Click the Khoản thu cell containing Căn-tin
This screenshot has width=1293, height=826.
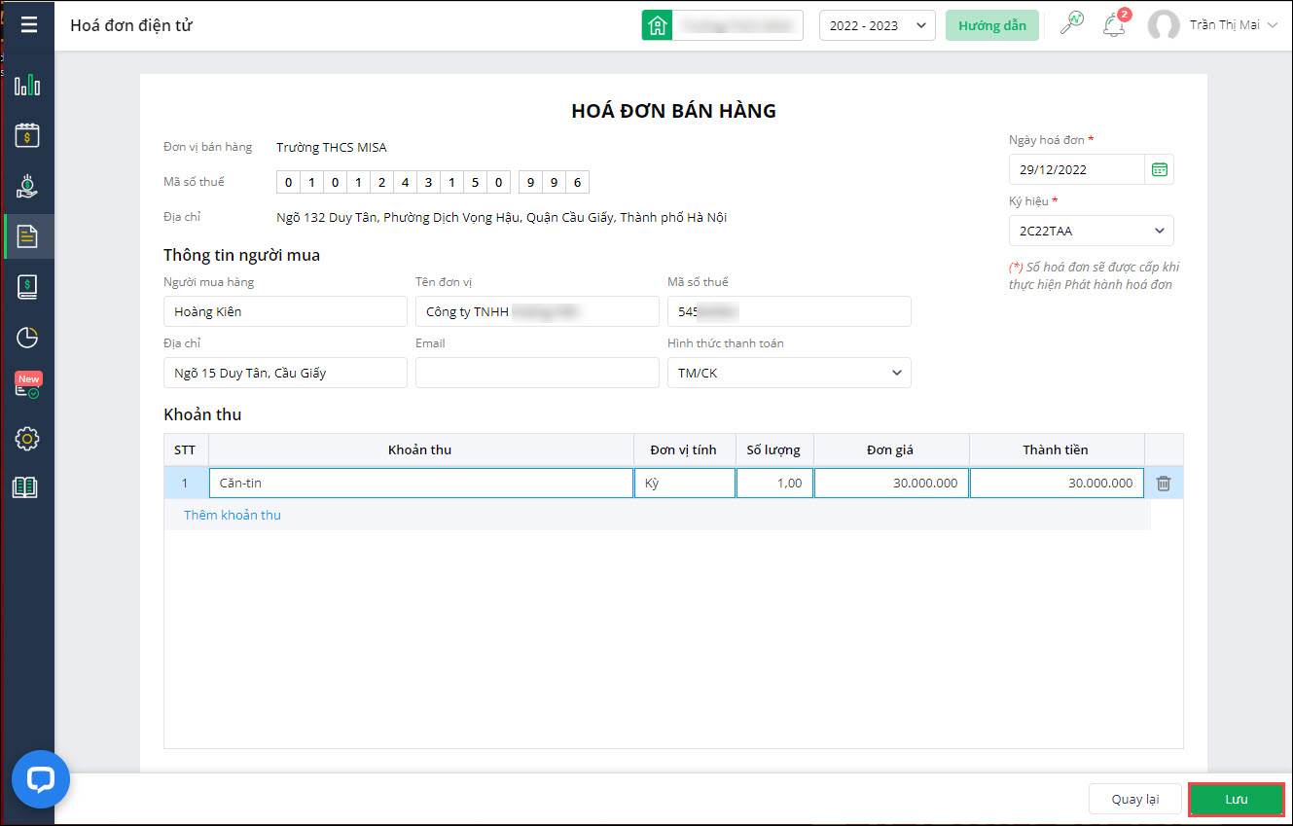420,483
